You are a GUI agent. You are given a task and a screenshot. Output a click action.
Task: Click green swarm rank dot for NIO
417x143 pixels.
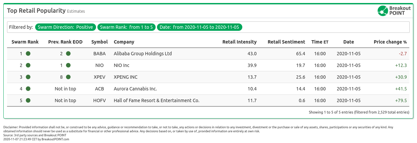tap(28, 65)
